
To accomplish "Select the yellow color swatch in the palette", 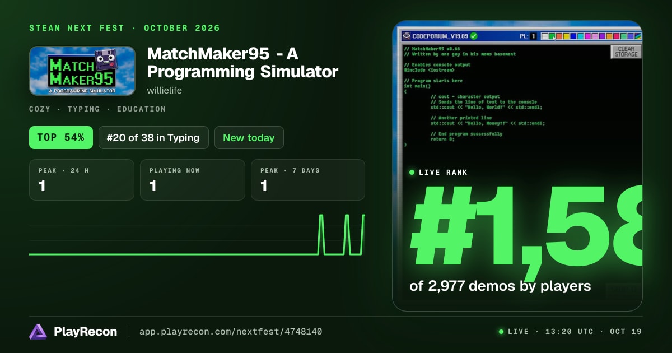I will click(566, 36).
